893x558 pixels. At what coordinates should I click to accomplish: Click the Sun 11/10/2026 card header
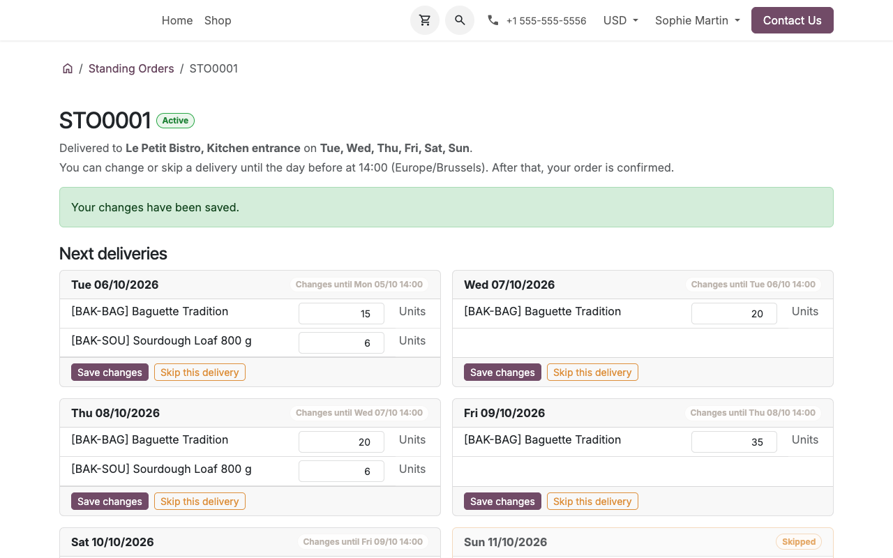[643, 542]
